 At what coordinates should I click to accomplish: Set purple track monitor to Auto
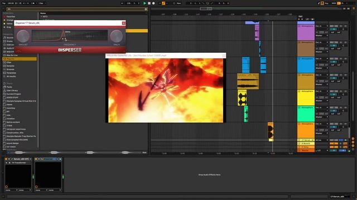click(322, 32)
